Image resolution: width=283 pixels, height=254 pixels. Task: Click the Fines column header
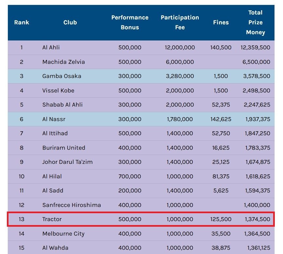(221, 22)
